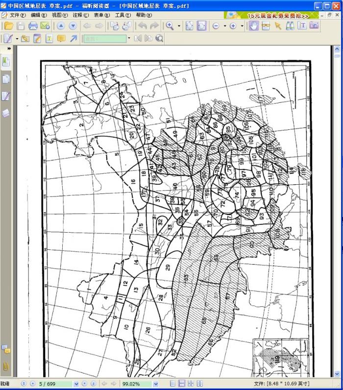The width and height of the screenshot is (343, 390).
Task: Open the Attachments paperclip panel
Action: (6, 366)
